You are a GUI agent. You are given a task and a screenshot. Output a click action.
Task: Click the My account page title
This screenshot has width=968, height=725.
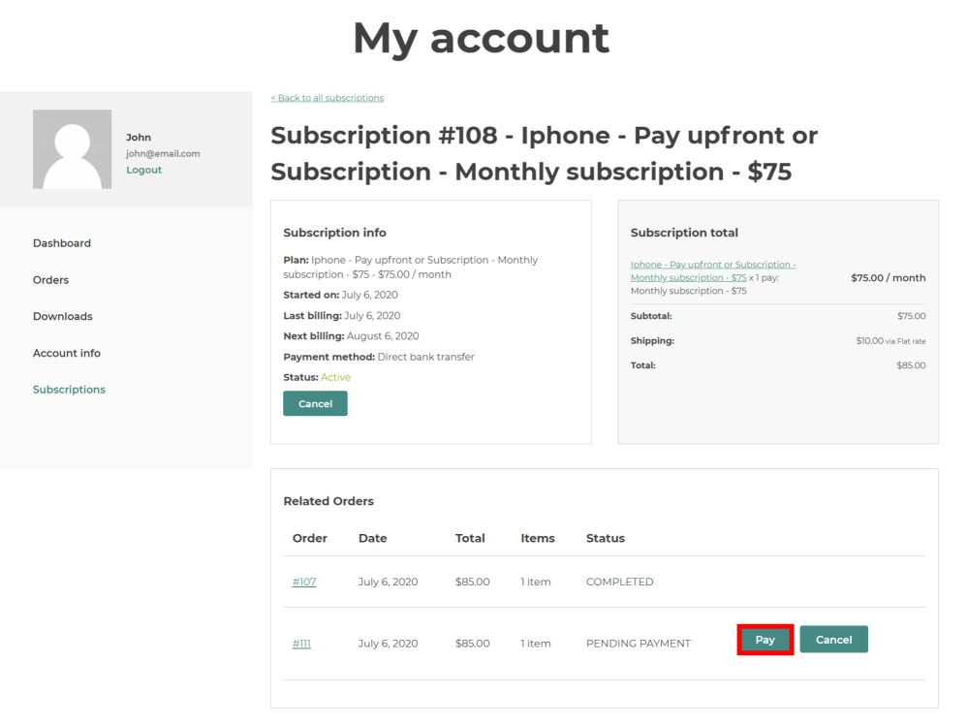point(482,38)
